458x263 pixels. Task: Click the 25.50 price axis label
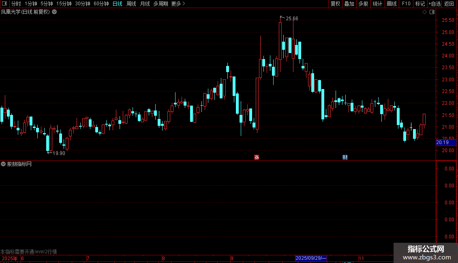click(448, 20)
